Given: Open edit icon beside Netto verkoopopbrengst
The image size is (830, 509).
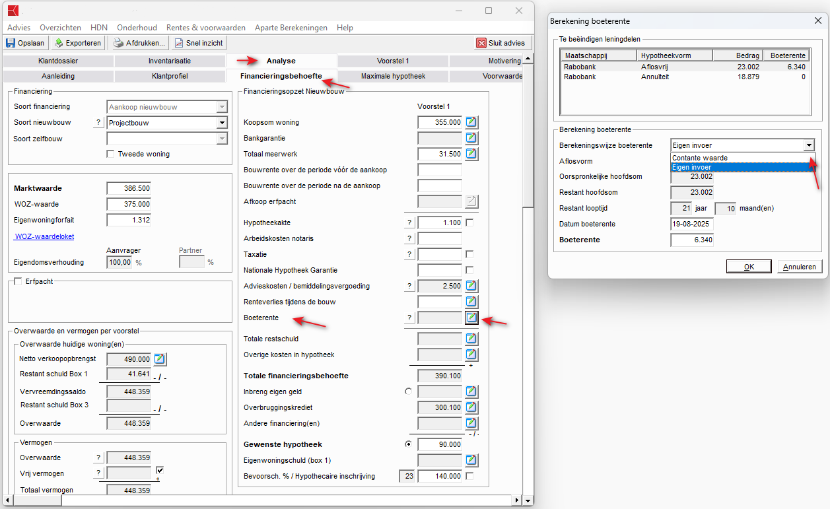Looking at the screenshot, I should pos(160,359).
